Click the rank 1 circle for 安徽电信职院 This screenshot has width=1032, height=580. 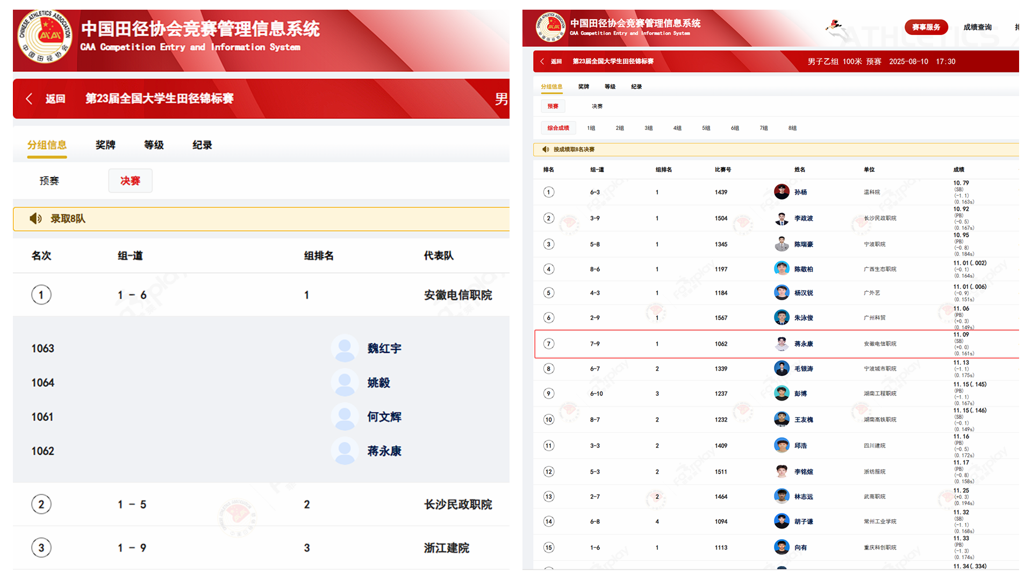[41, 295]
